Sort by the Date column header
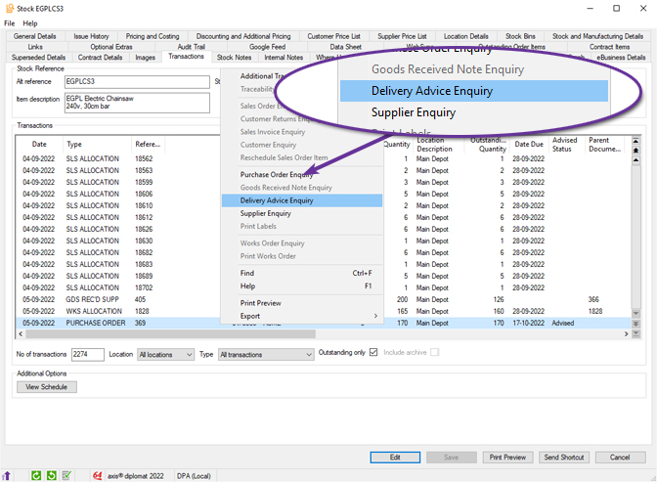This screenshot has height=482, width=657. (x=39, y=144)
